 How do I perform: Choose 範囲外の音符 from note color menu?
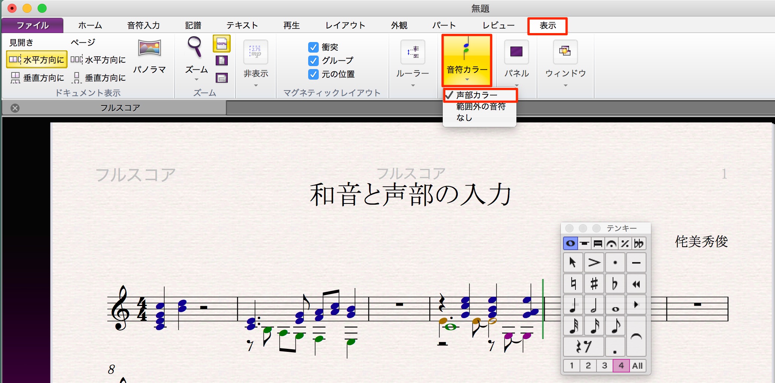tap(480, 107)
